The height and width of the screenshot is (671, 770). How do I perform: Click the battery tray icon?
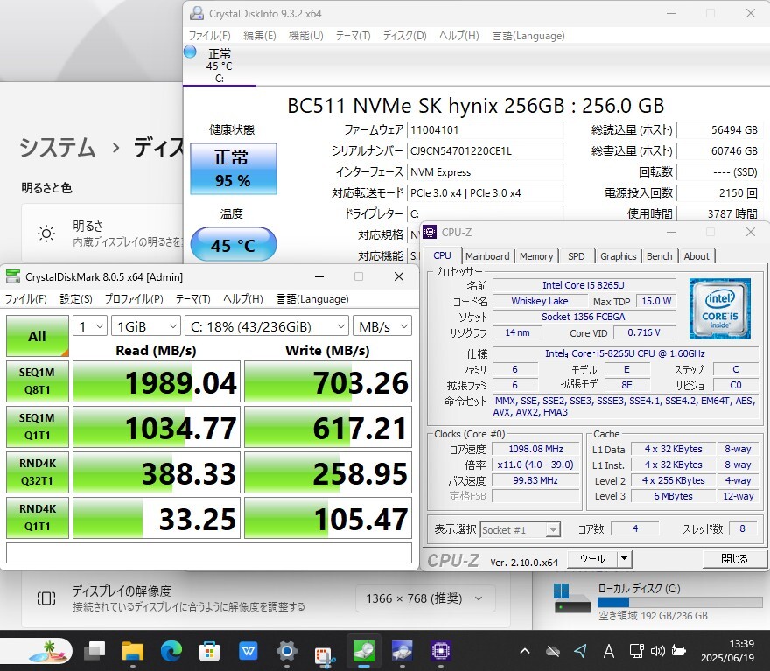(679, 651)
